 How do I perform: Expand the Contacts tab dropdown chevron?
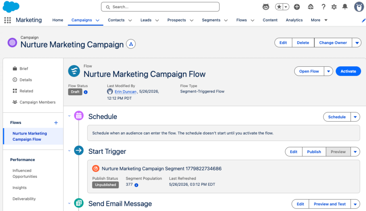click(x=130, y=20)
